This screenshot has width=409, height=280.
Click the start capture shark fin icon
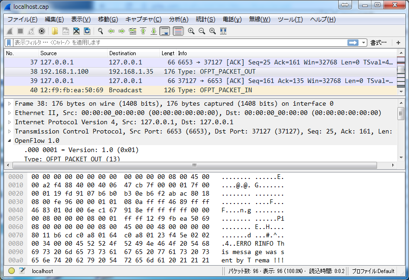click(10, 32)
